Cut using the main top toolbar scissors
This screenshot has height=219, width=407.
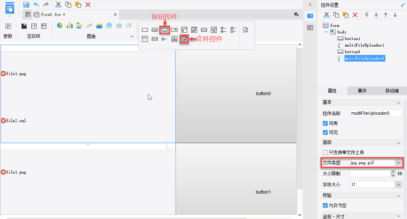(x=58, y=4)
